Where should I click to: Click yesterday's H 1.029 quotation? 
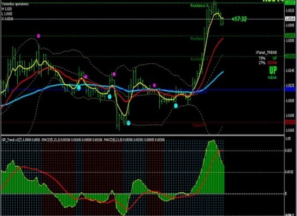click(x=7, y=9)
